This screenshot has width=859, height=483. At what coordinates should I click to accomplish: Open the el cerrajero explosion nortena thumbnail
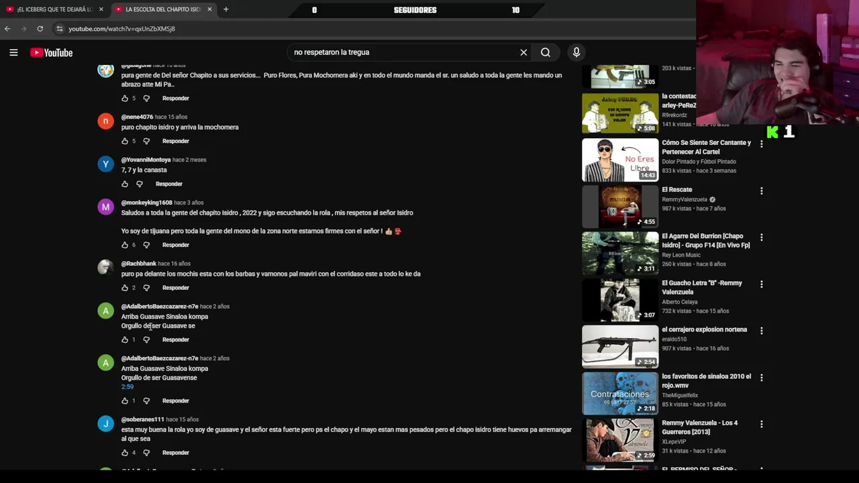point(620,347)
